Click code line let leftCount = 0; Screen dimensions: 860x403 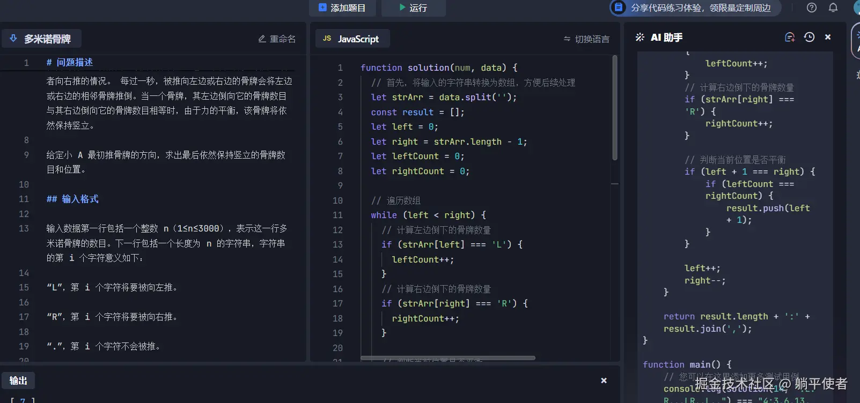click(x=418, y=156)
